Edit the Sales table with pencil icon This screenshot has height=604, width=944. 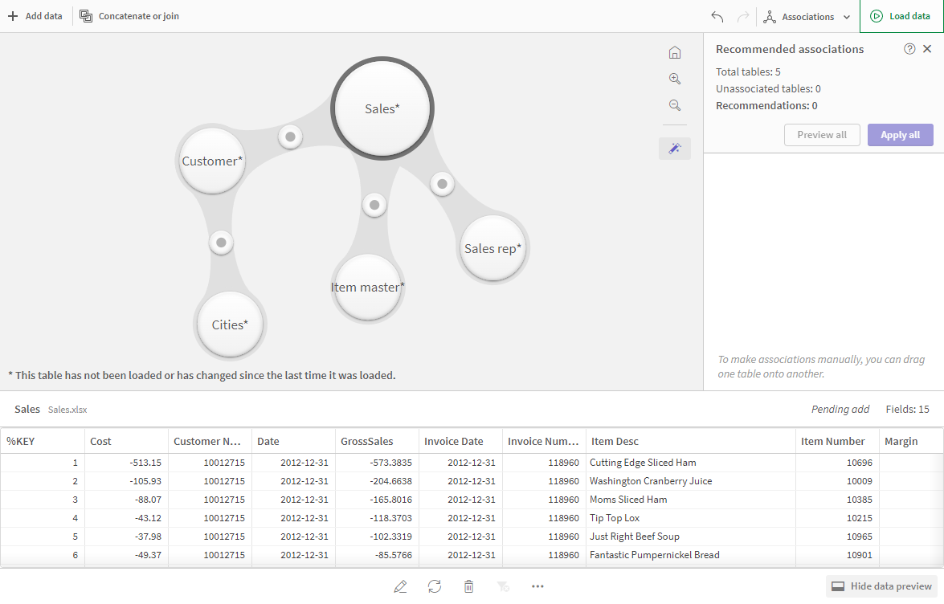[400, 586]
